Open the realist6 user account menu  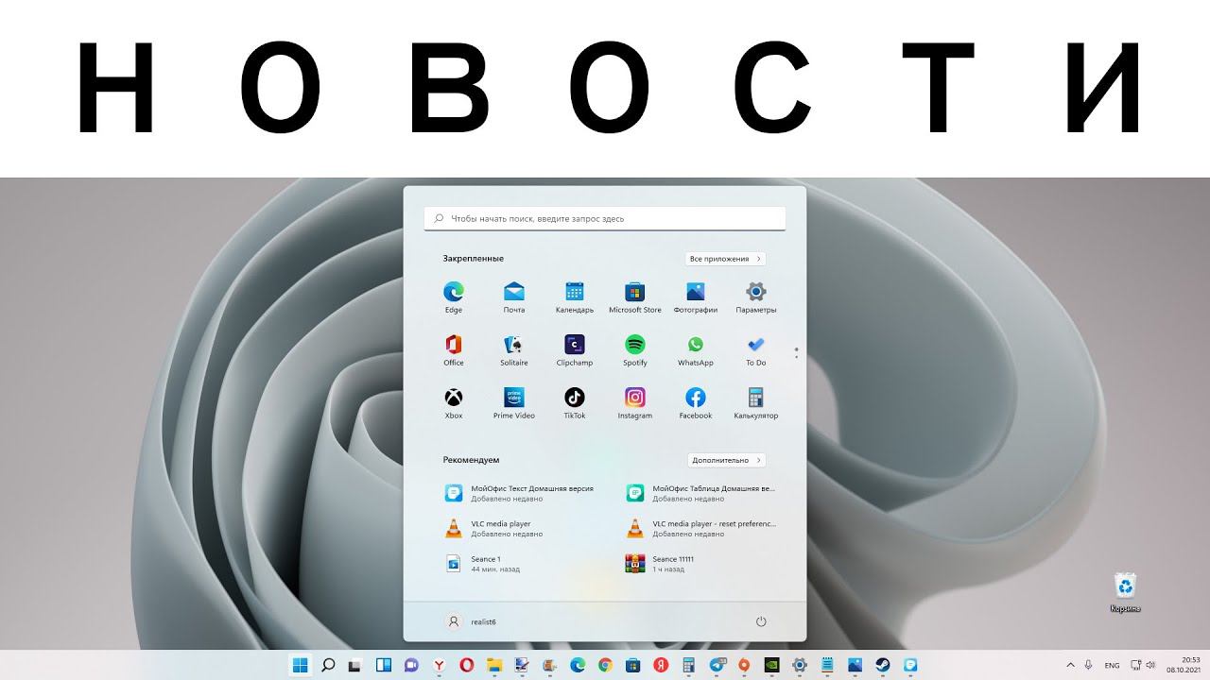coord(471,621)
